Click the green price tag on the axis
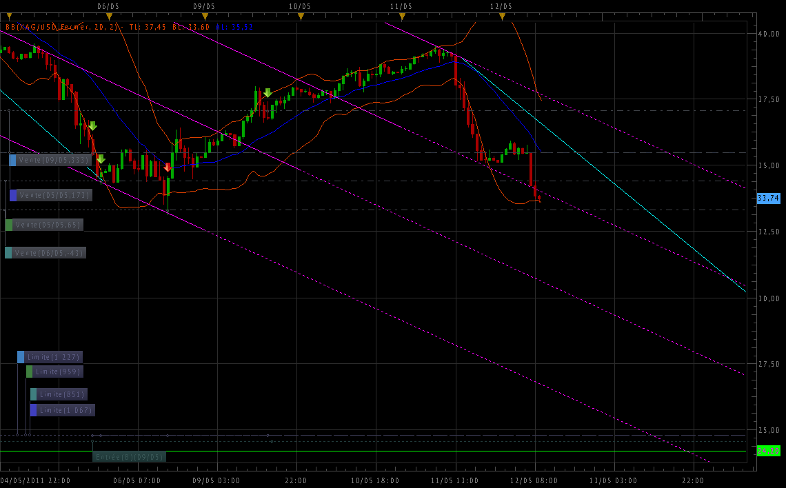This screenshot has height=488, width=786. 768,451
